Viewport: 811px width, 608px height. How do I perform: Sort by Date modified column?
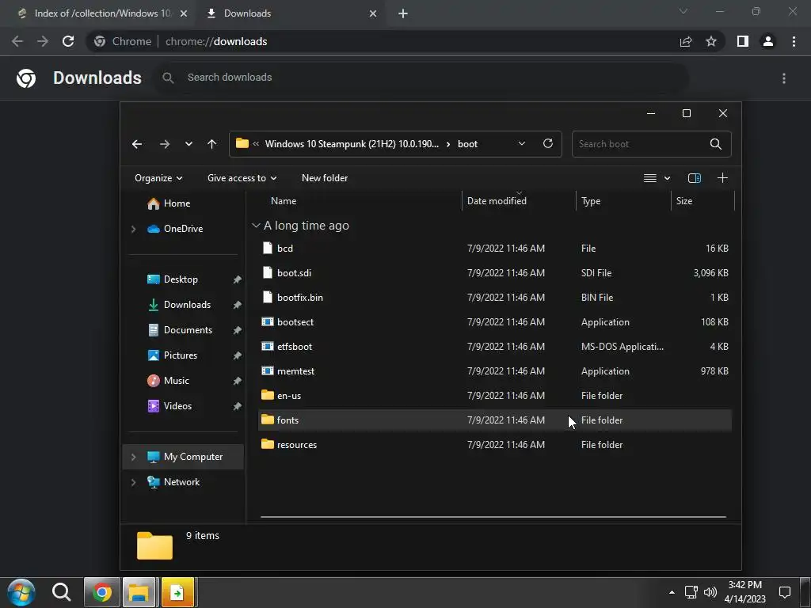(x=497, y=201)
